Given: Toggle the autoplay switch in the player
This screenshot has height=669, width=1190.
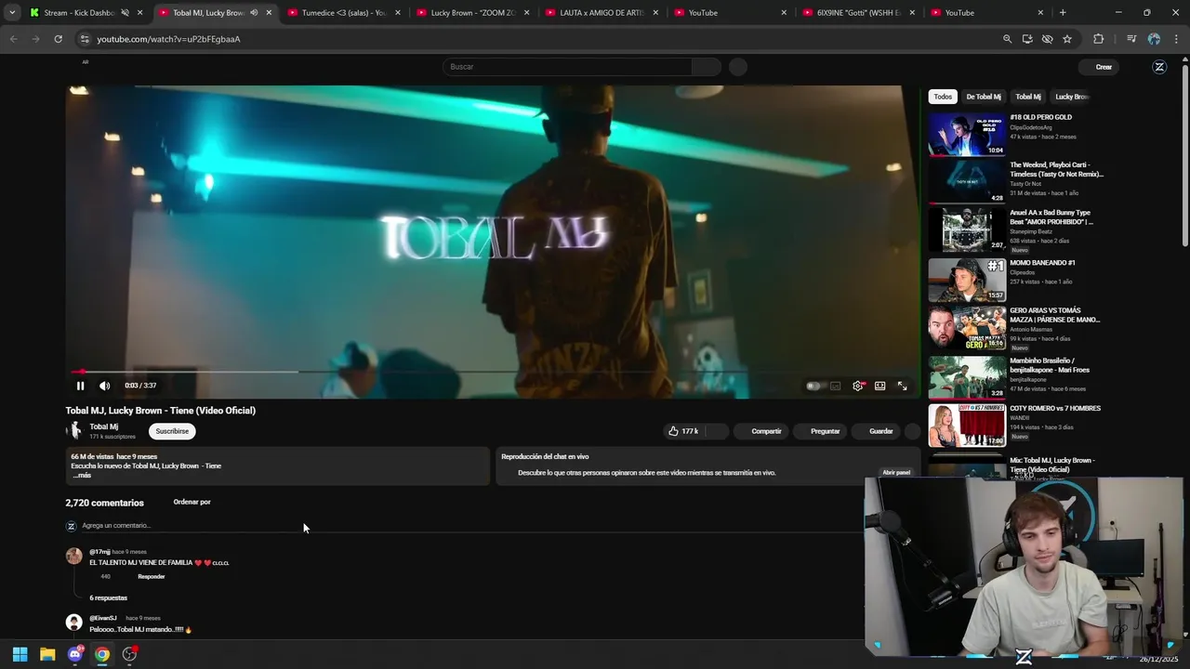Looking at the screenshot, I should click(x=813, y=386).
